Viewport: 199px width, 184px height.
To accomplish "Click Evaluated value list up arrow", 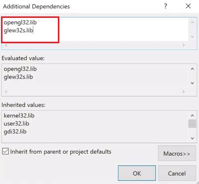I will coord(193,69).
